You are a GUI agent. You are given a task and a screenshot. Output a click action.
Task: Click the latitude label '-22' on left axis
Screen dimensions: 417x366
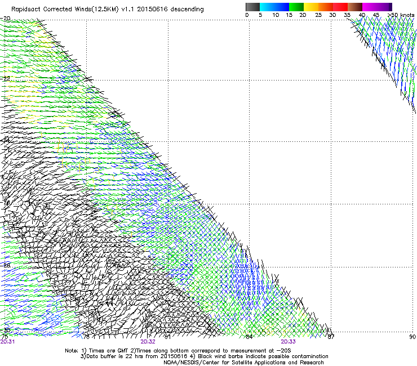click(6, 78)
